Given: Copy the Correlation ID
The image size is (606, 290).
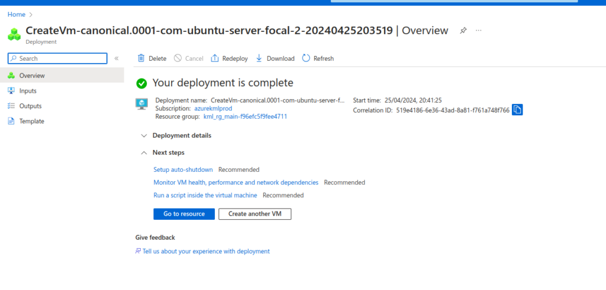Looking at the screenshot, I should (x=517, y=110).
